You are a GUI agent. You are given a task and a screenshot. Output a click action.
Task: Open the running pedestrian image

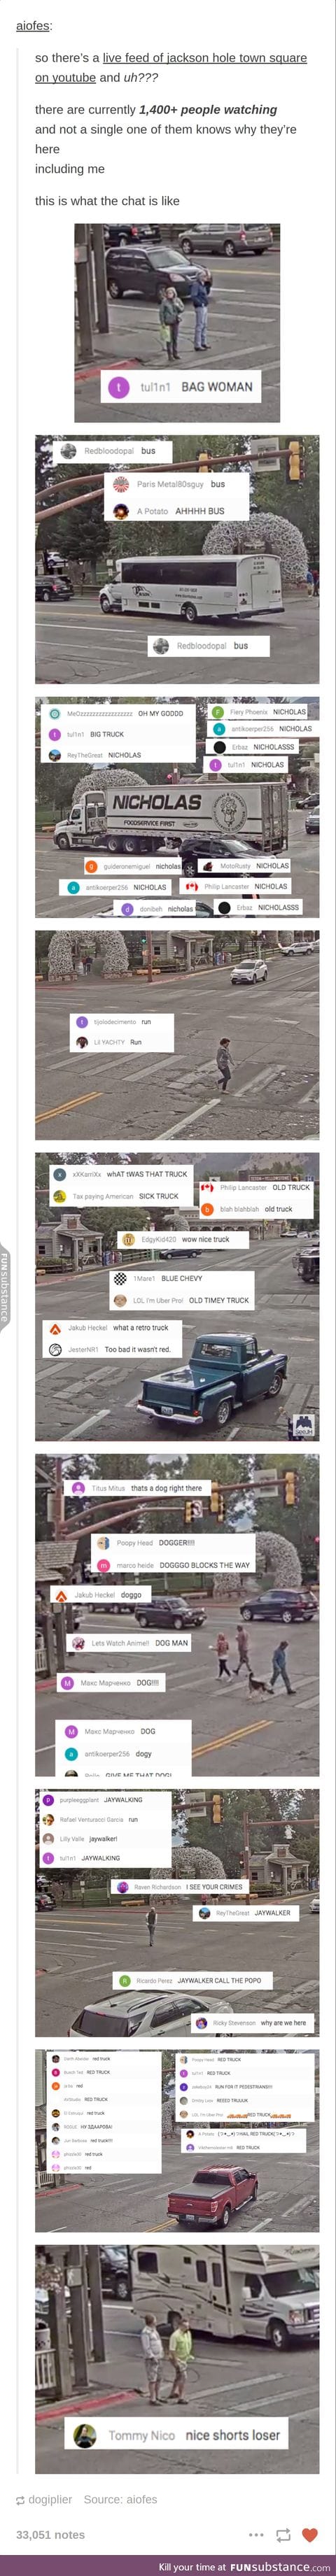177,1035
